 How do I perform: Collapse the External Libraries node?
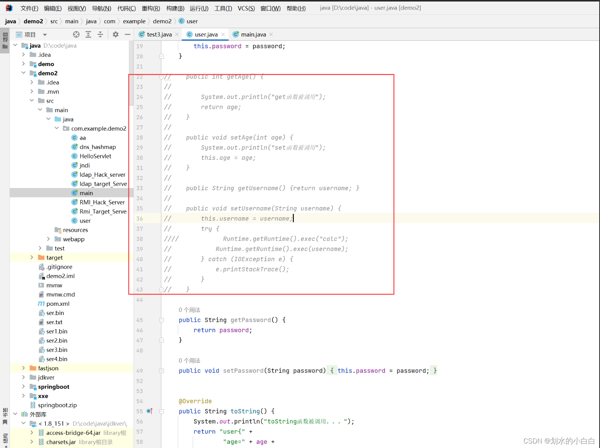point(15,414)
